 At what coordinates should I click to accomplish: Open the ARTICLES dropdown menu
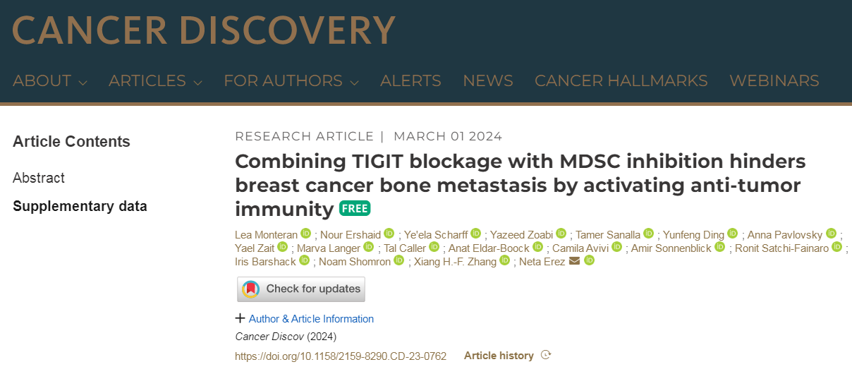(x=155, y=81)
